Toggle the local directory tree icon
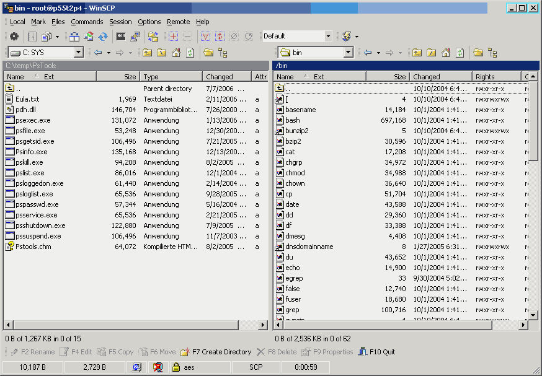Screen dimensions: 542x376 pos(223,53)
